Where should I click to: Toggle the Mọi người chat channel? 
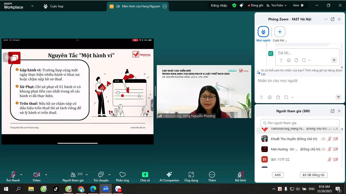pyautogui.click(x=263, y=32)
